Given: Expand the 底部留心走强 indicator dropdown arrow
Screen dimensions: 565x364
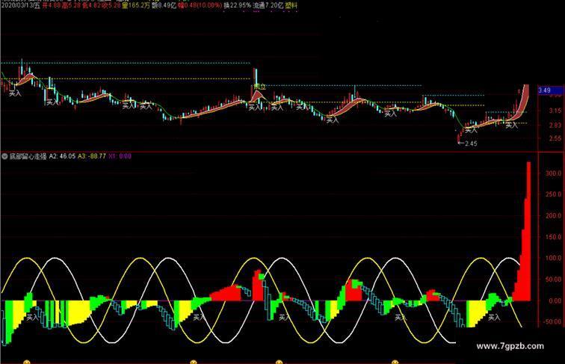Looking at the screenshot, I should coord(4,156).
